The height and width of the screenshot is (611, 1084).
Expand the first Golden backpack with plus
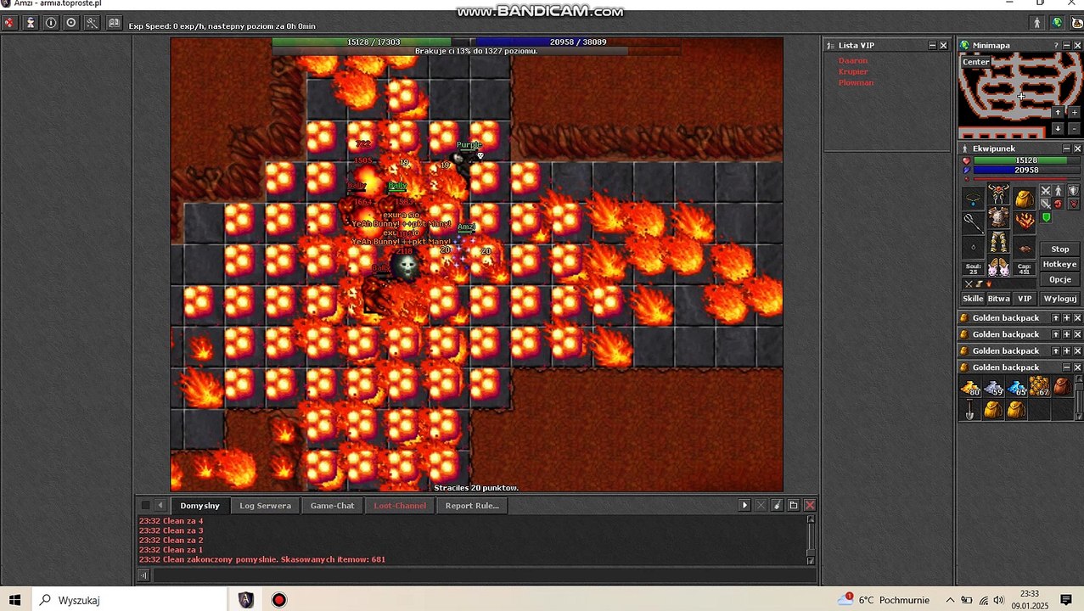1066,317
